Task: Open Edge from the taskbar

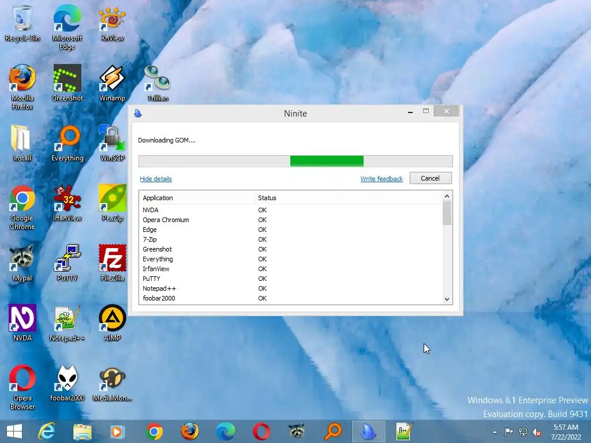Action: [x=226, y=431]
